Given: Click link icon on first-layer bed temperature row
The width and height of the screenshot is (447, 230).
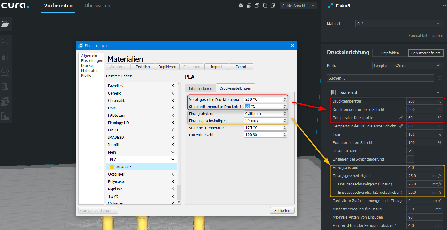Looking at the screenshot, I should [401, 126].
